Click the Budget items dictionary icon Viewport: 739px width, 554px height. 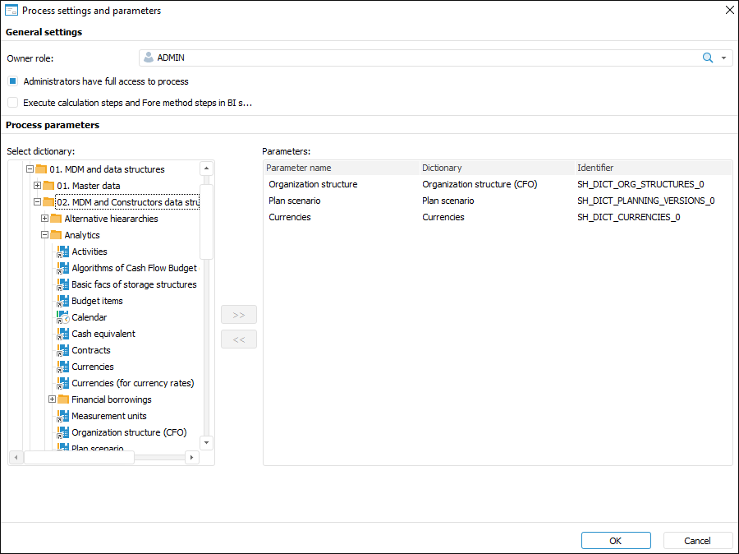point(63,301)
